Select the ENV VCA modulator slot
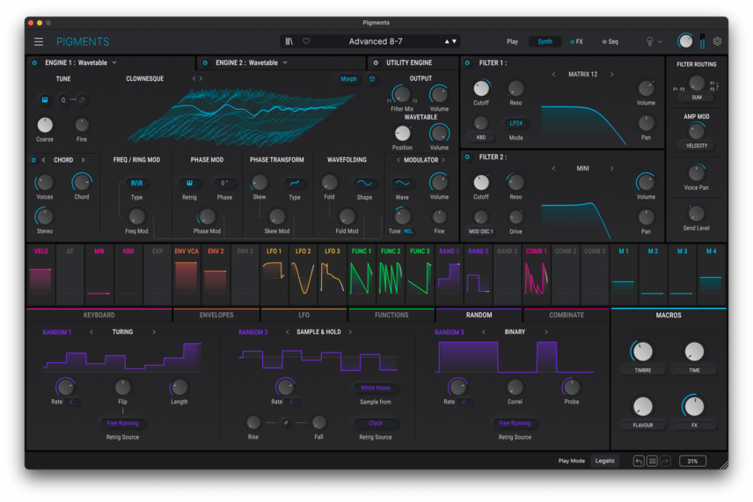 (x=186, y=274)
